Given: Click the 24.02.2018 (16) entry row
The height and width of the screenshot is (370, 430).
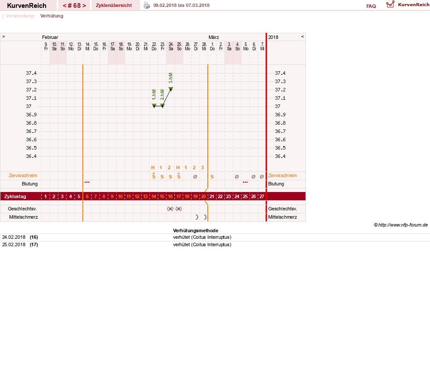Looking at the screenshot, I should click(215, 237).
